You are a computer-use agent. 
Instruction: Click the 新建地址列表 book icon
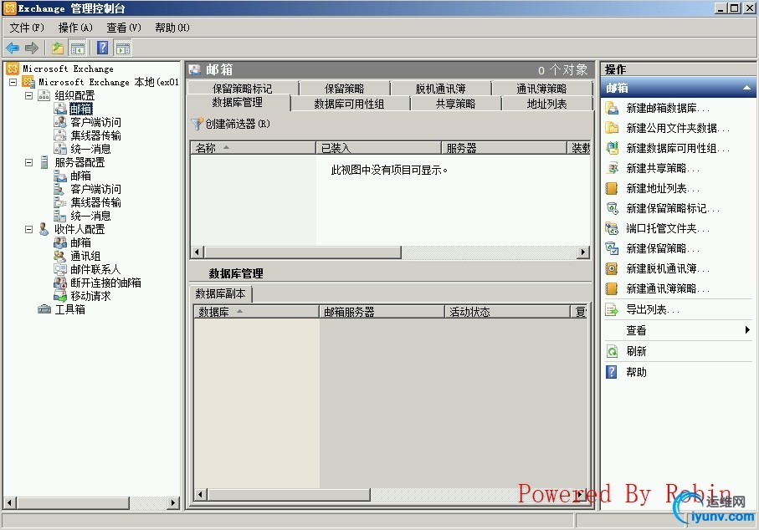[612, 188]
